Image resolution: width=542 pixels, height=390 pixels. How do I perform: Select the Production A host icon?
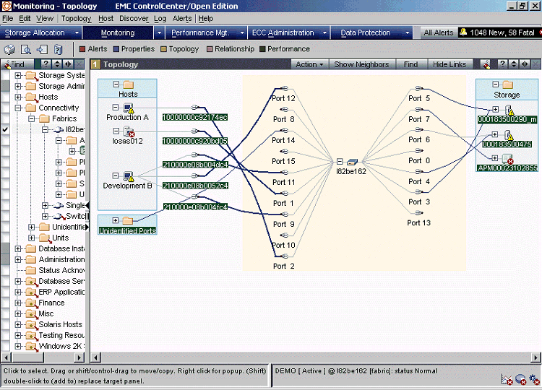point(129,108)
